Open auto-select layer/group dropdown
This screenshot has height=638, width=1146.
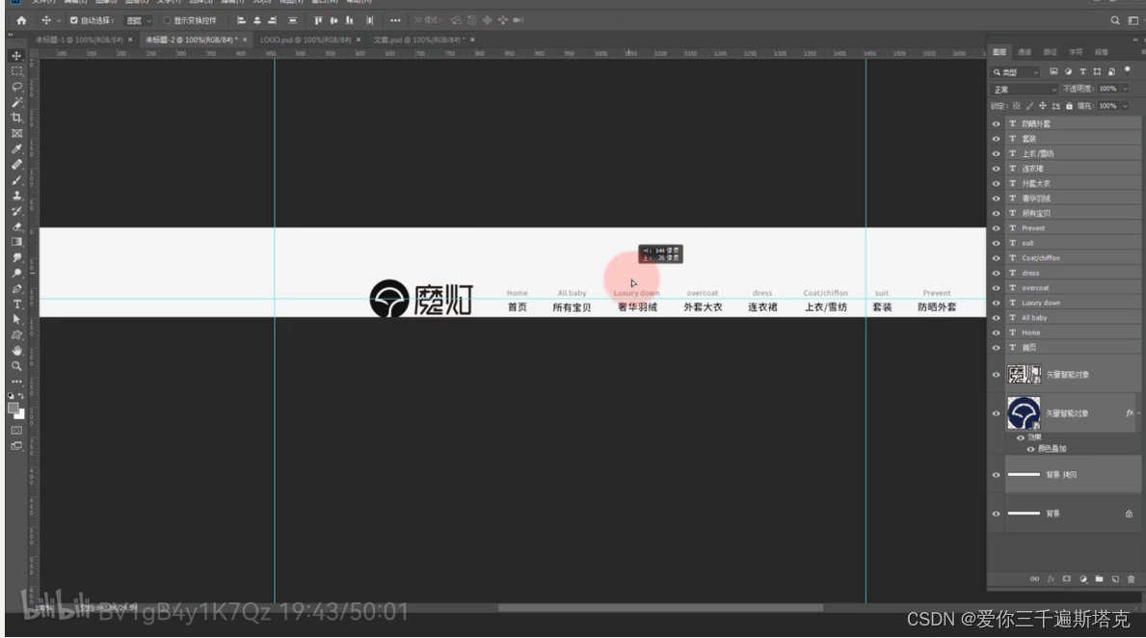[138, 20]
